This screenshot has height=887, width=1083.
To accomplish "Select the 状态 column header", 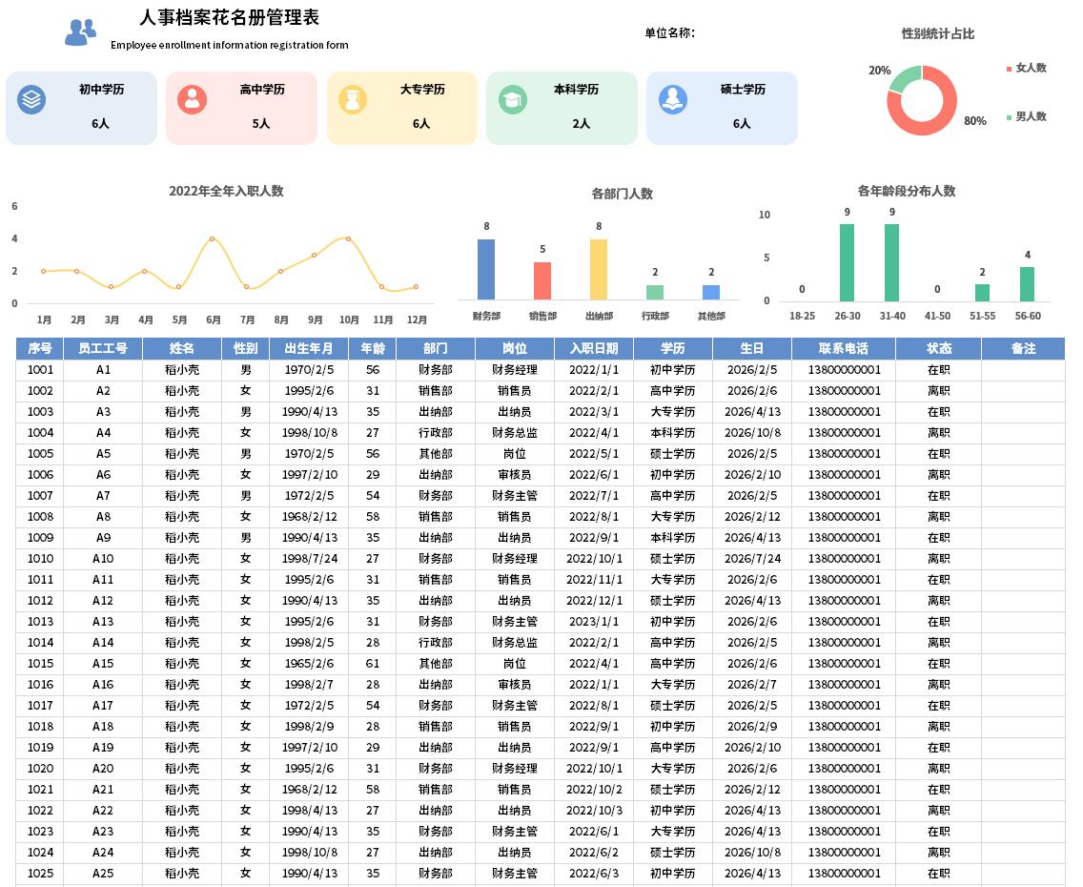I will 938,348.
